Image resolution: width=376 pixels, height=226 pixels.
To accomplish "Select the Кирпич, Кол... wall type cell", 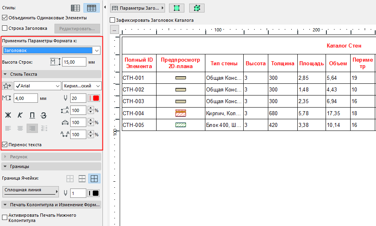I will pos(224,113).
